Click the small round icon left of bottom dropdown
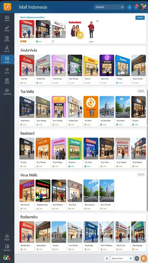Image resolution: width=148 pixels, height=263 pixels. tap(107, 258)
